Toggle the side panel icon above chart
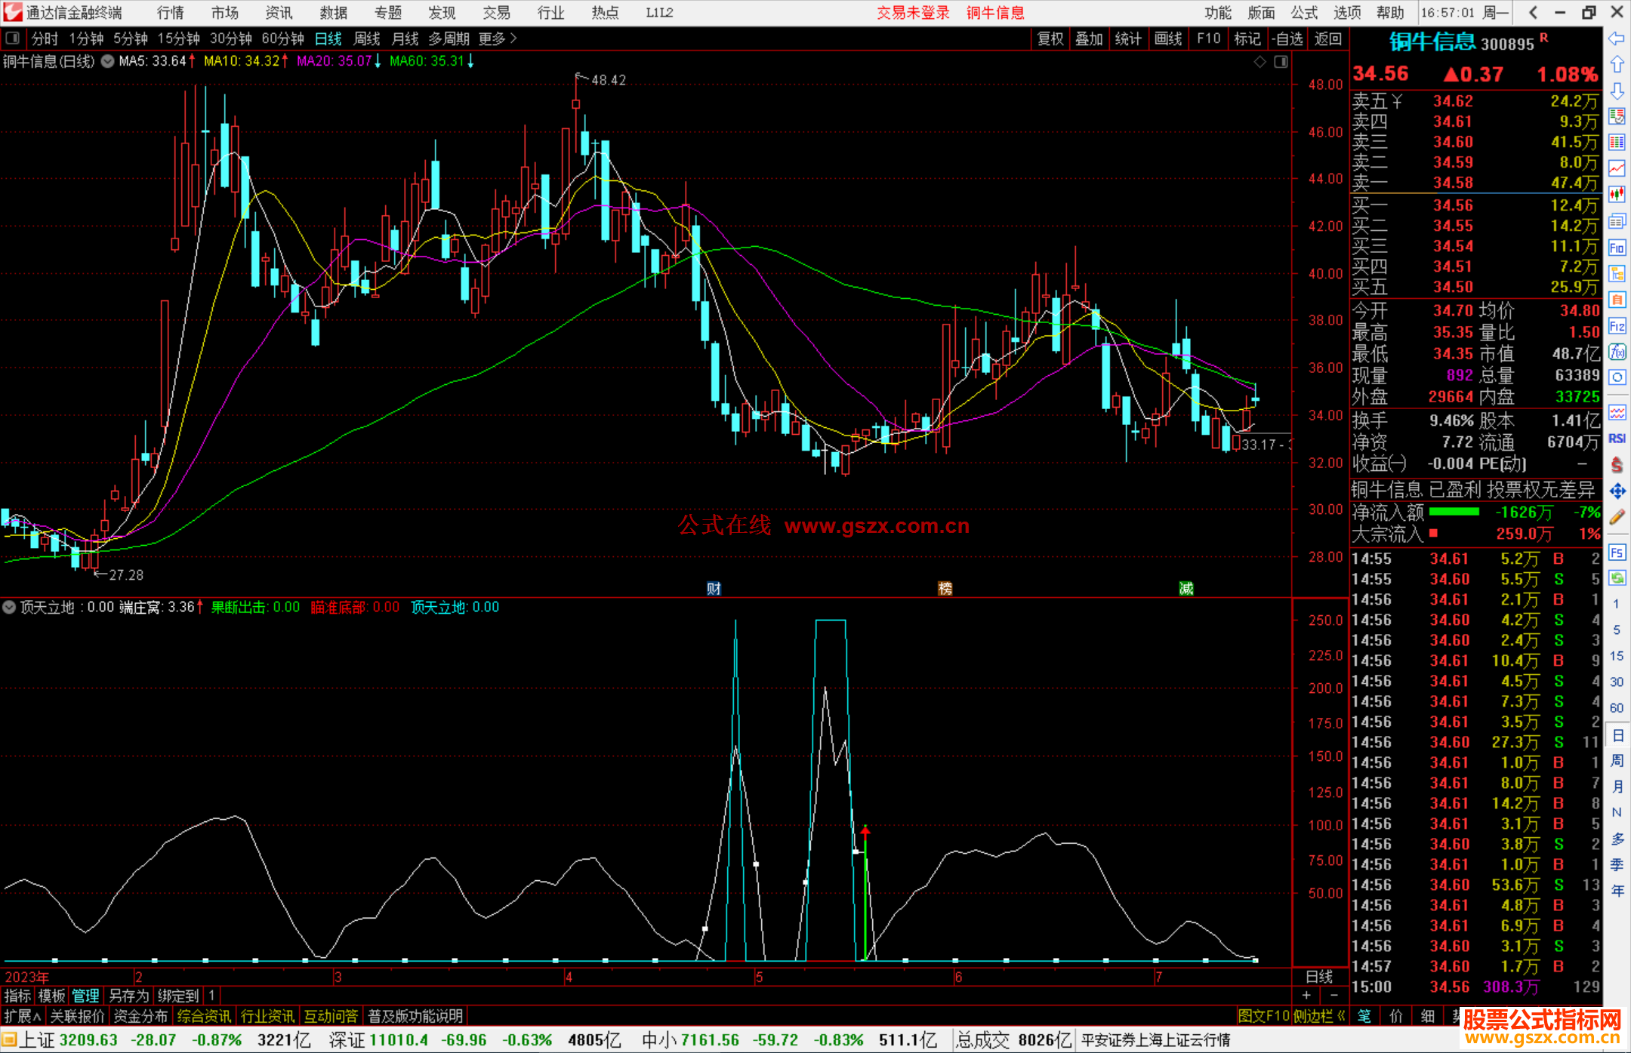The width and height of the screenshot is (1631, 1053). point(1281,62)
